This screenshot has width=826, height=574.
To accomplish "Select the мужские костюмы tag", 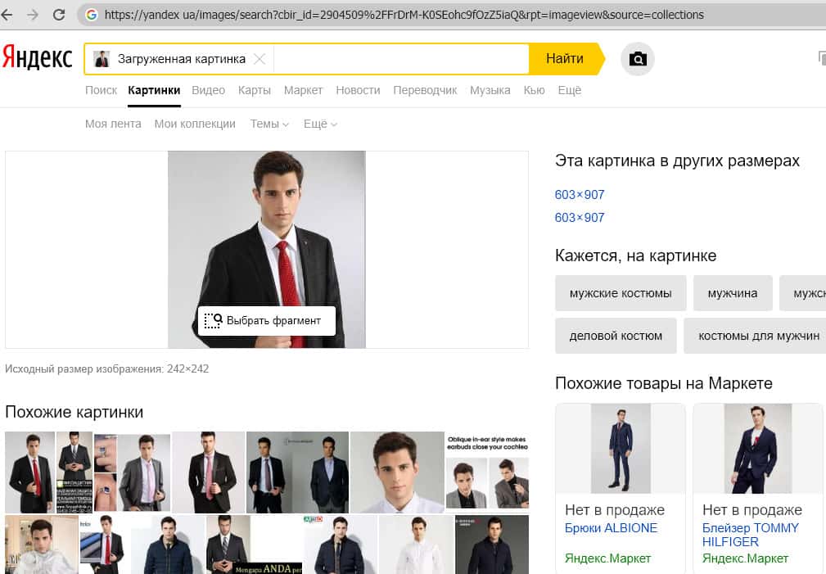I will (x=621, y=293).
